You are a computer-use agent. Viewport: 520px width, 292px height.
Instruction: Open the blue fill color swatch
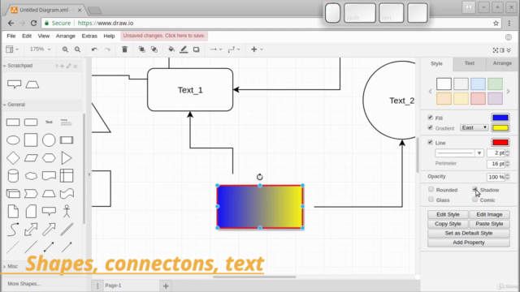point(500,118)
